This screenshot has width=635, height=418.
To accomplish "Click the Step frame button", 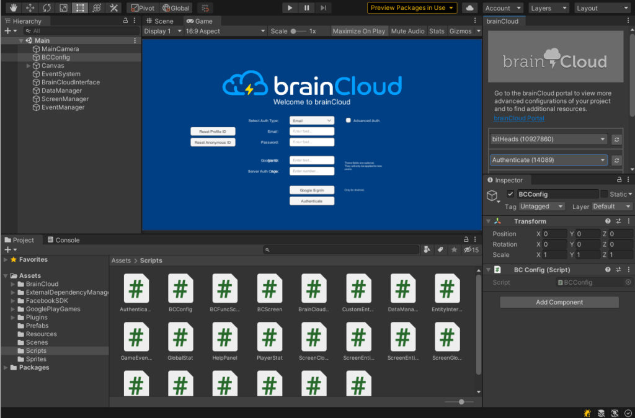I will coord(323,7).
